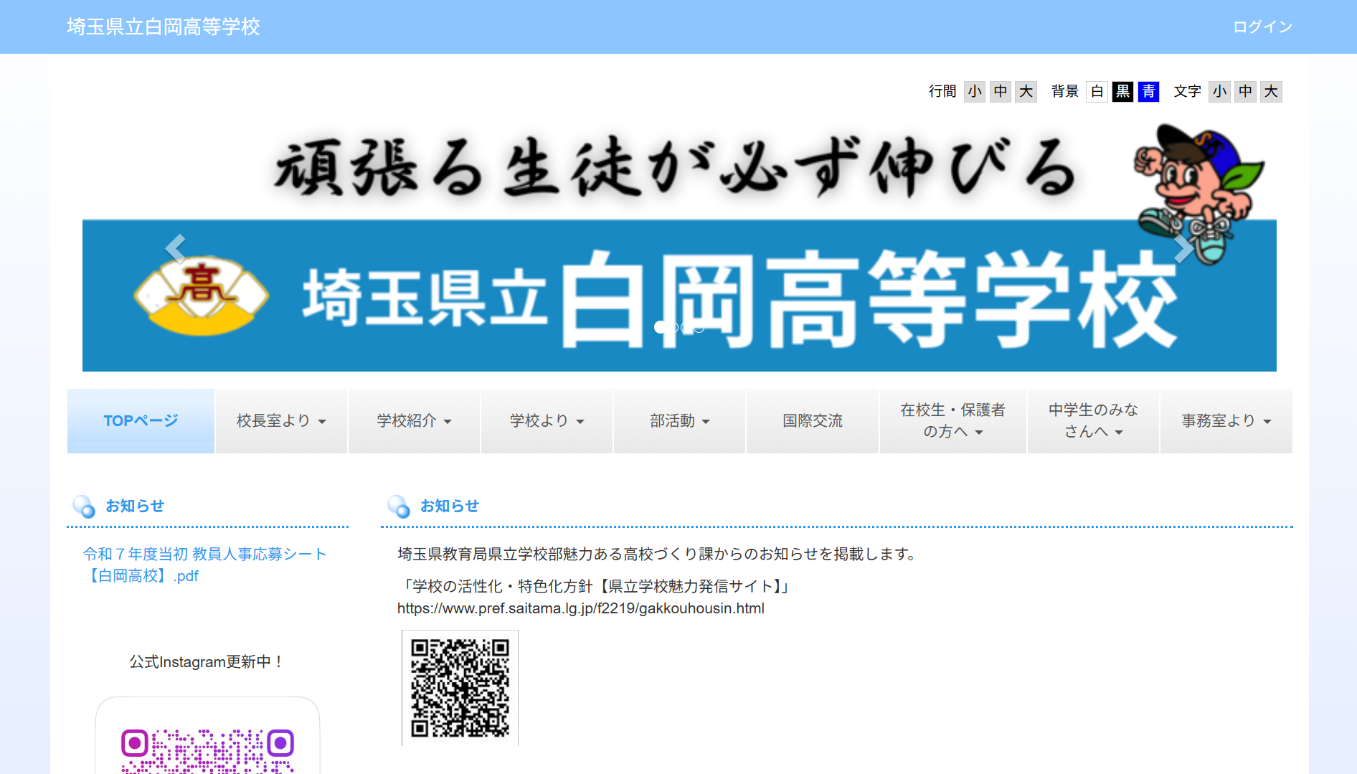Screen dimensions: 1357x774
Task: Click the main school banner slide
Action: tap(679, 247)
